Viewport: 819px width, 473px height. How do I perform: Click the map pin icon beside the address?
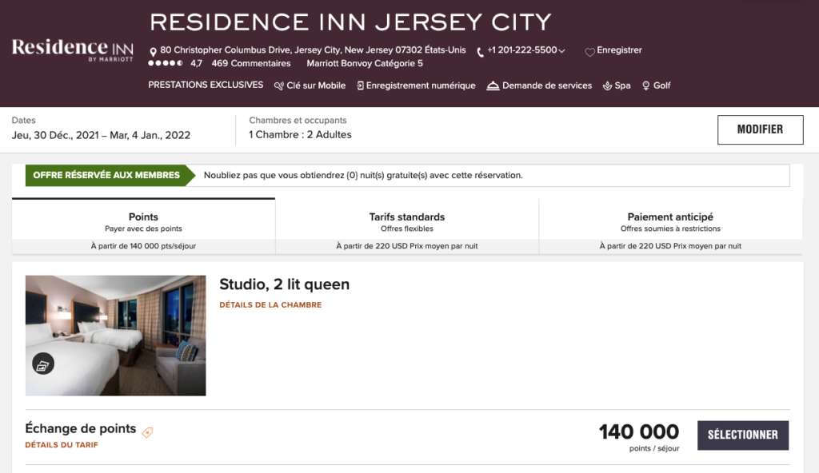pyautogui.click(x=153, y=52)
